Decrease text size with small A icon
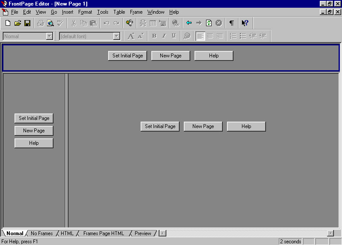This screenshot has height=245, width=342. 141,36
